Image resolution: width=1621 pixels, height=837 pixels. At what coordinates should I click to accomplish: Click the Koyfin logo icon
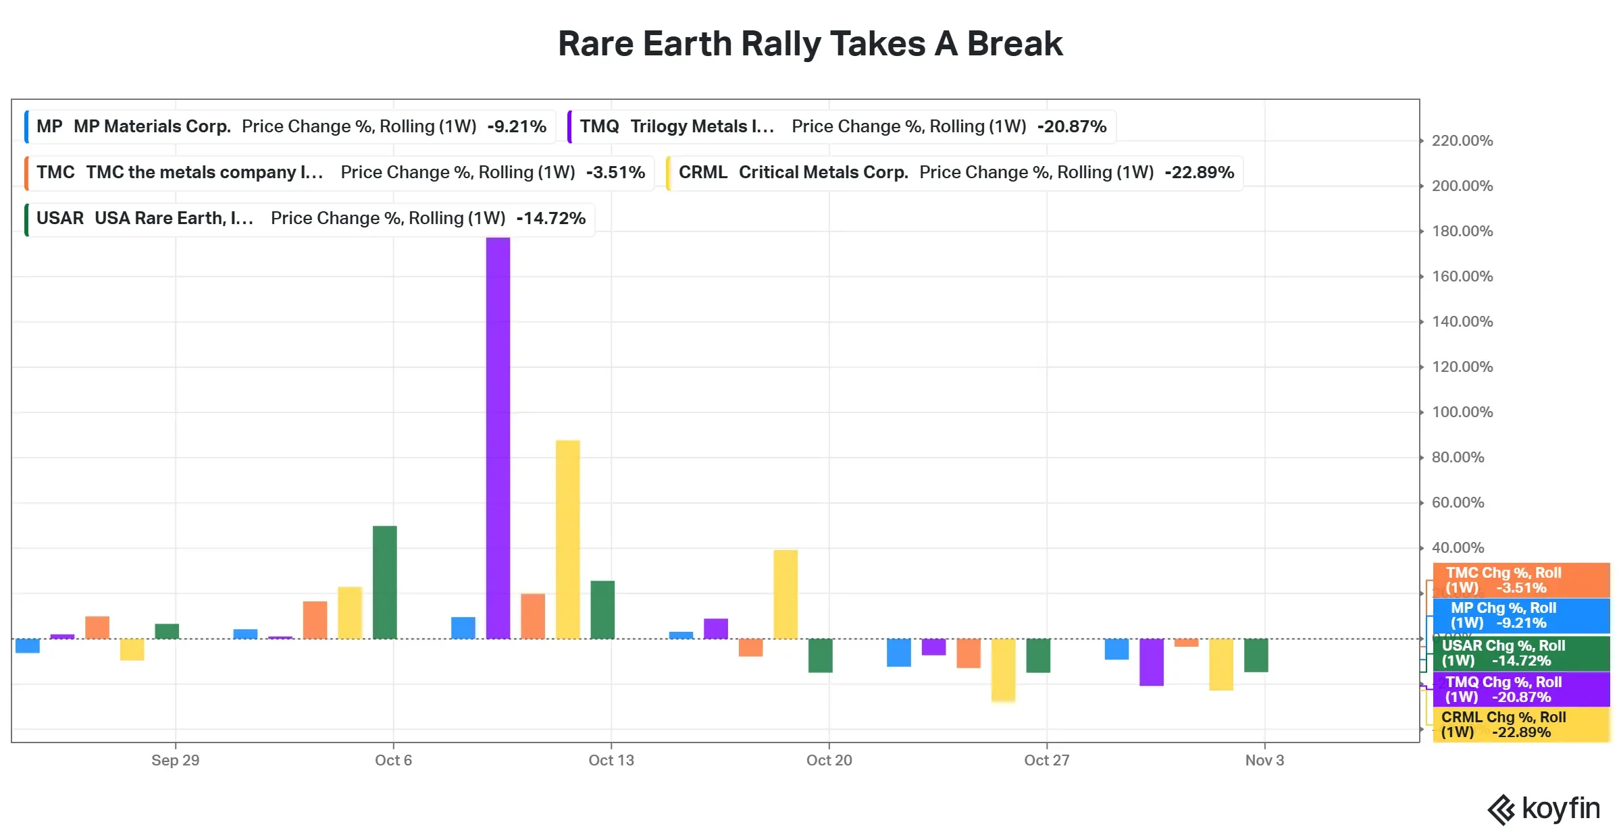coord(1501,809)
